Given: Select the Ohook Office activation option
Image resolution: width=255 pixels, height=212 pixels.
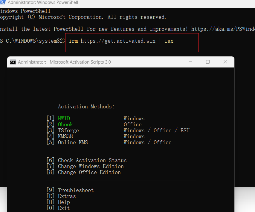Looking at the screenshot, I should [60, 125].
